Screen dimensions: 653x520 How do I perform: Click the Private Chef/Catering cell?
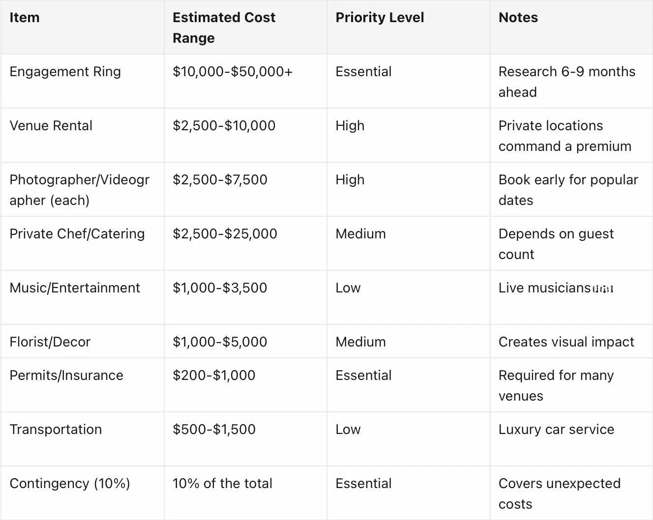coord(77,234)
